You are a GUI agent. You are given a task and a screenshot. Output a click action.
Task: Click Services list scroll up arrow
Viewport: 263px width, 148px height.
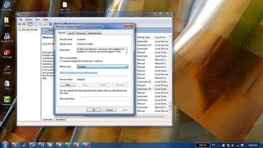170,37
